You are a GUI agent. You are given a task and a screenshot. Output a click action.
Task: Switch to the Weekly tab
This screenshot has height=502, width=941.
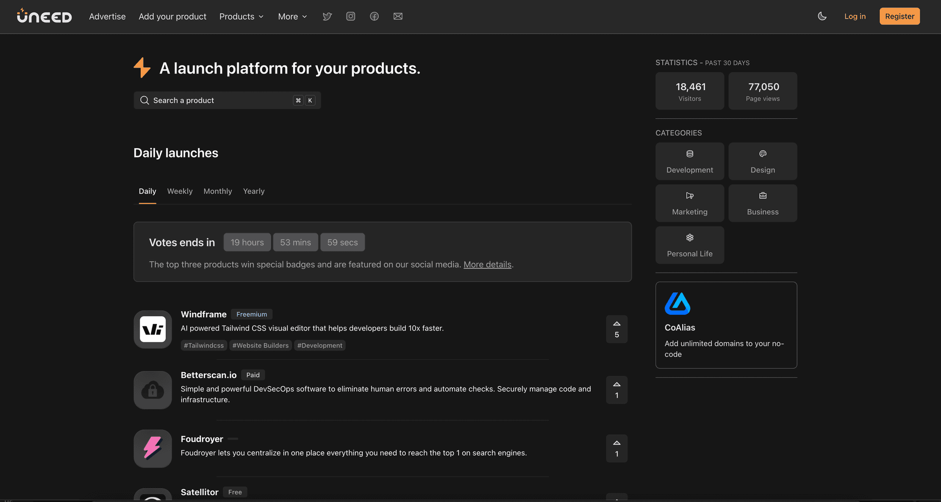pos(180,191)
